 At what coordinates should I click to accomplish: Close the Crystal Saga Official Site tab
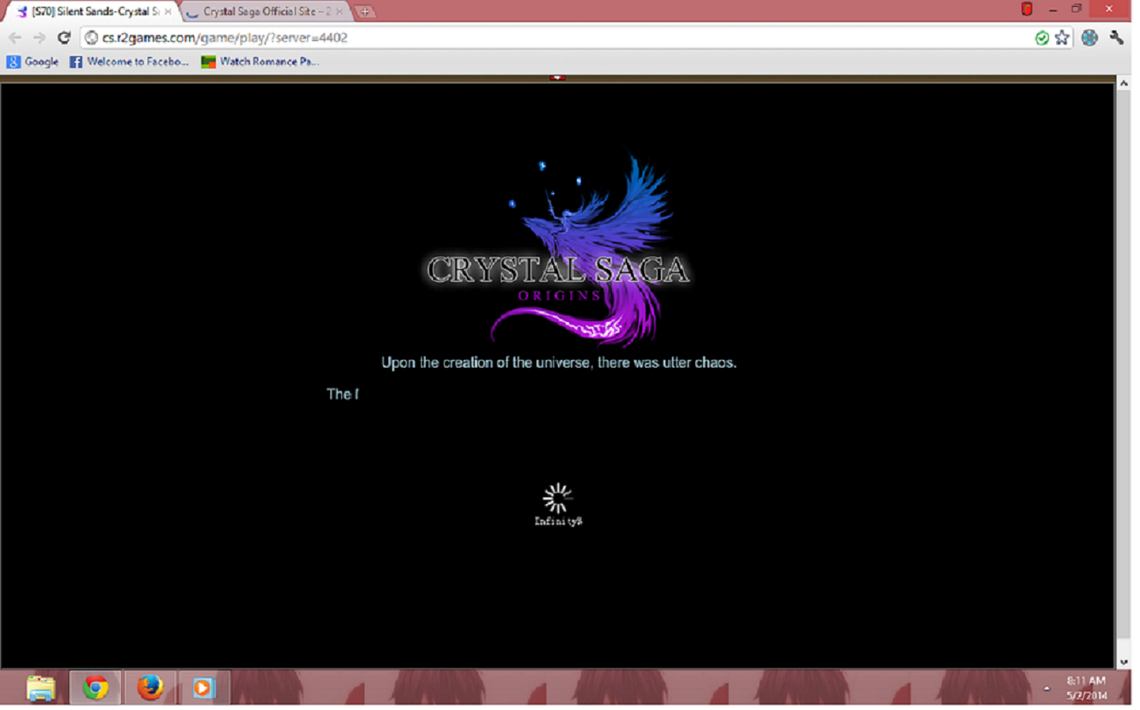pos(339,11)
